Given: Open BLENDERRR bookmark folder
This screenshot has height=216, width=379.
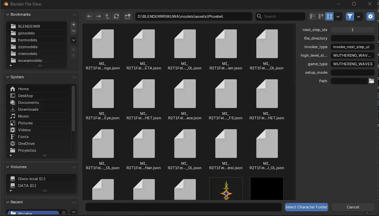Looking at the screenshot, I should 37,26.
